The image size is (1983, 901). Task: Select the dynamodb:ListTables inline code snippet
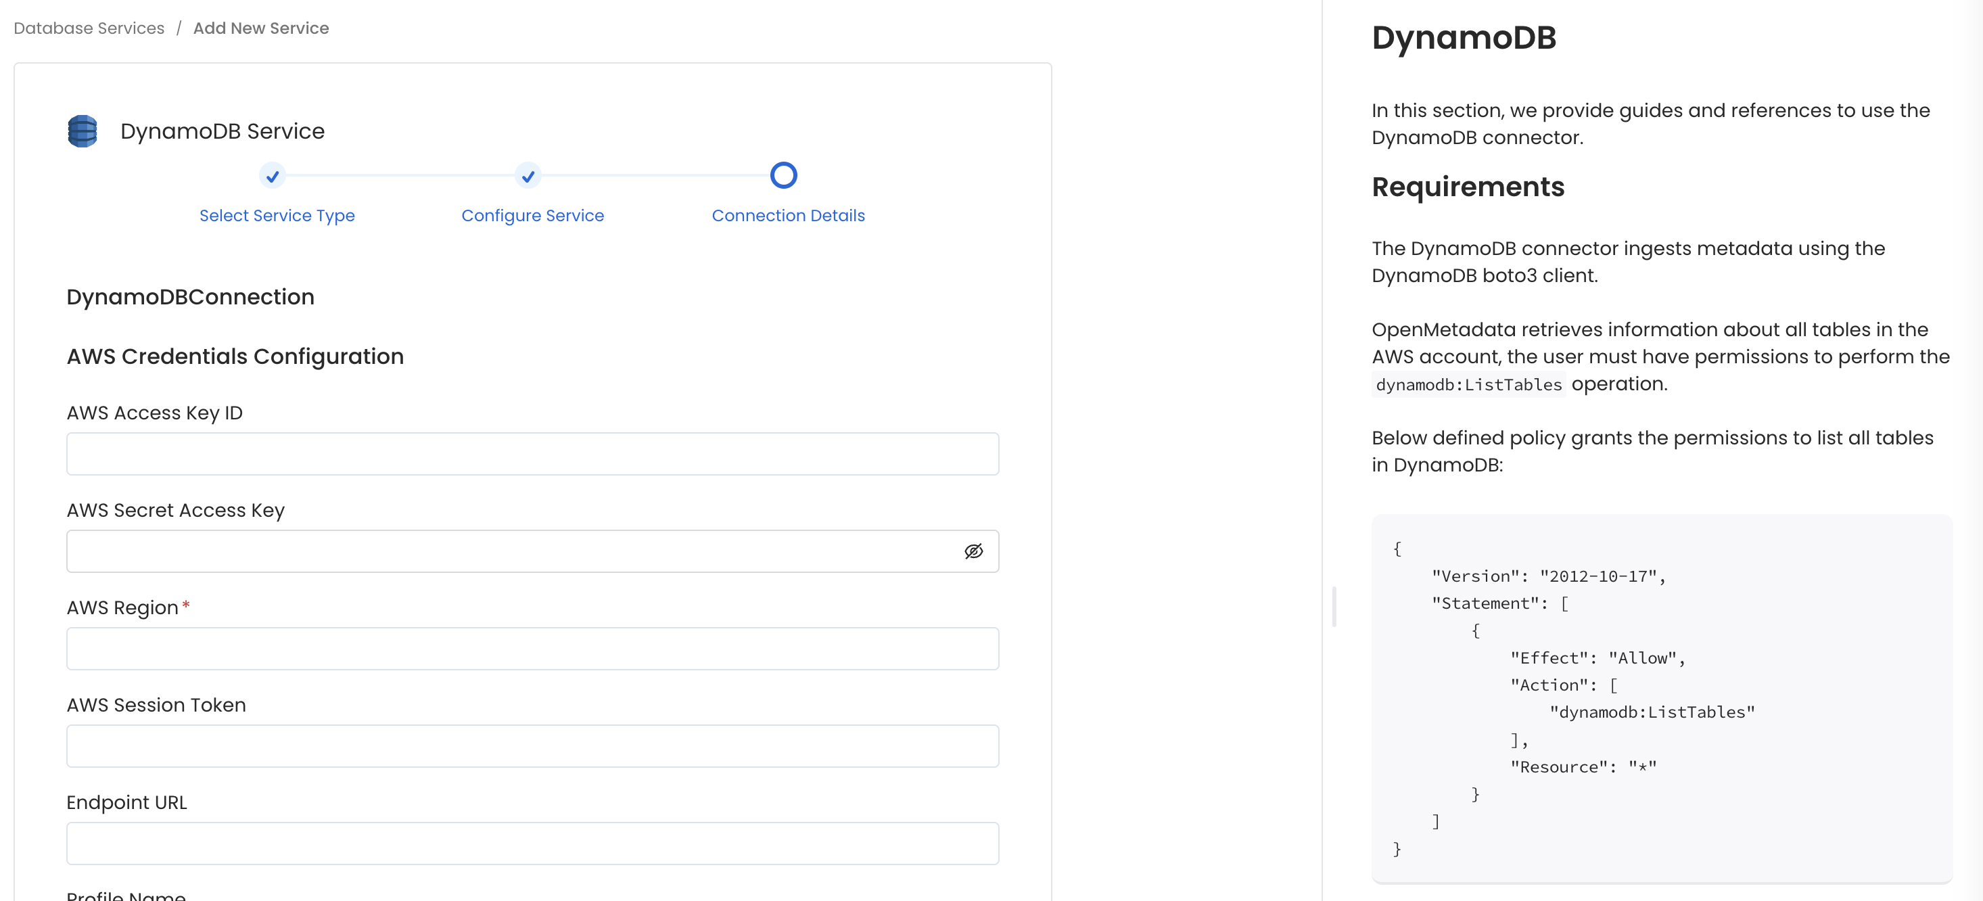(x=1467, y=384)
